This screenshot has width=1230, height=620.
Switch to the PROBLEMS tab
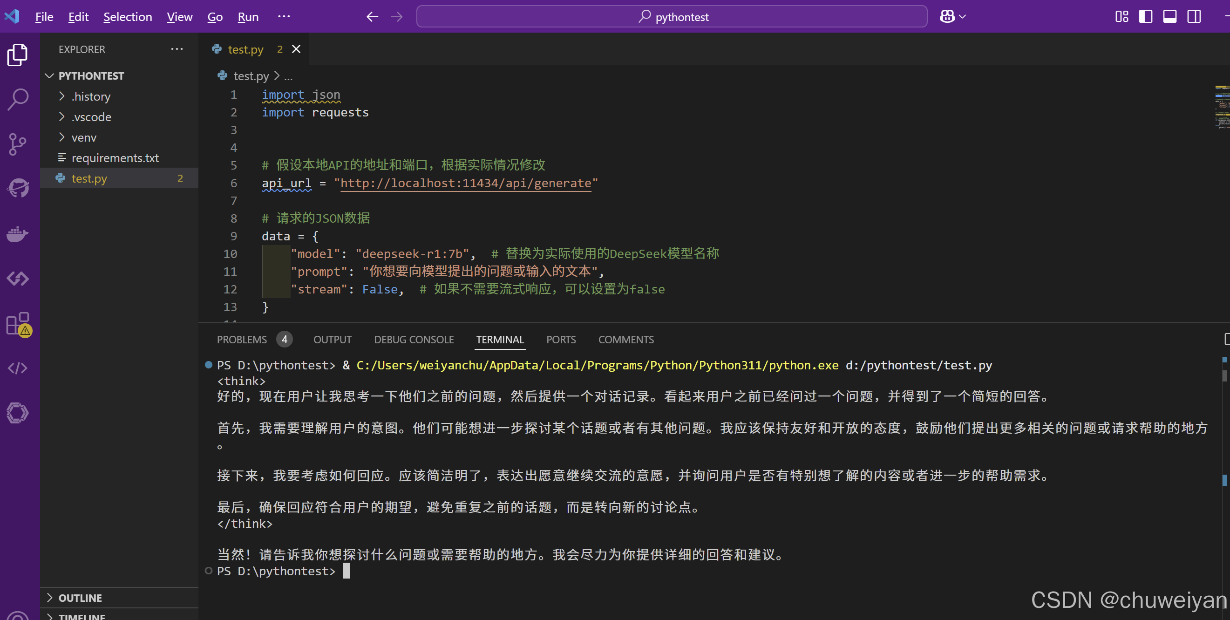point(242,340)
